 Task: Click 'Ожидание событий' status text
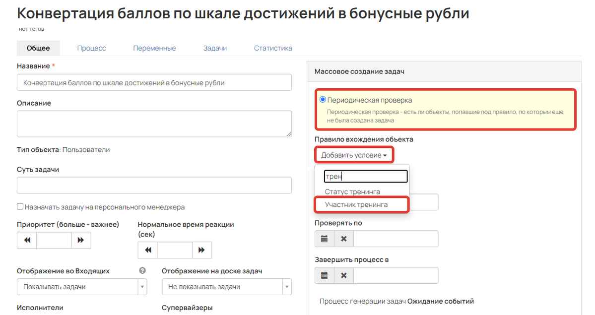pyautogui.click(x=441, y=301)
